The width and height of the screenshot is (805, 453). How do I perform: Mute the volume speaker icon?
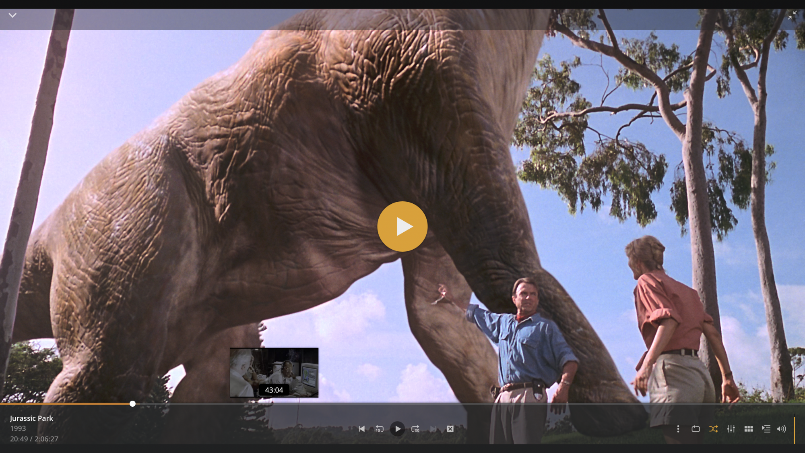point(781,429)
